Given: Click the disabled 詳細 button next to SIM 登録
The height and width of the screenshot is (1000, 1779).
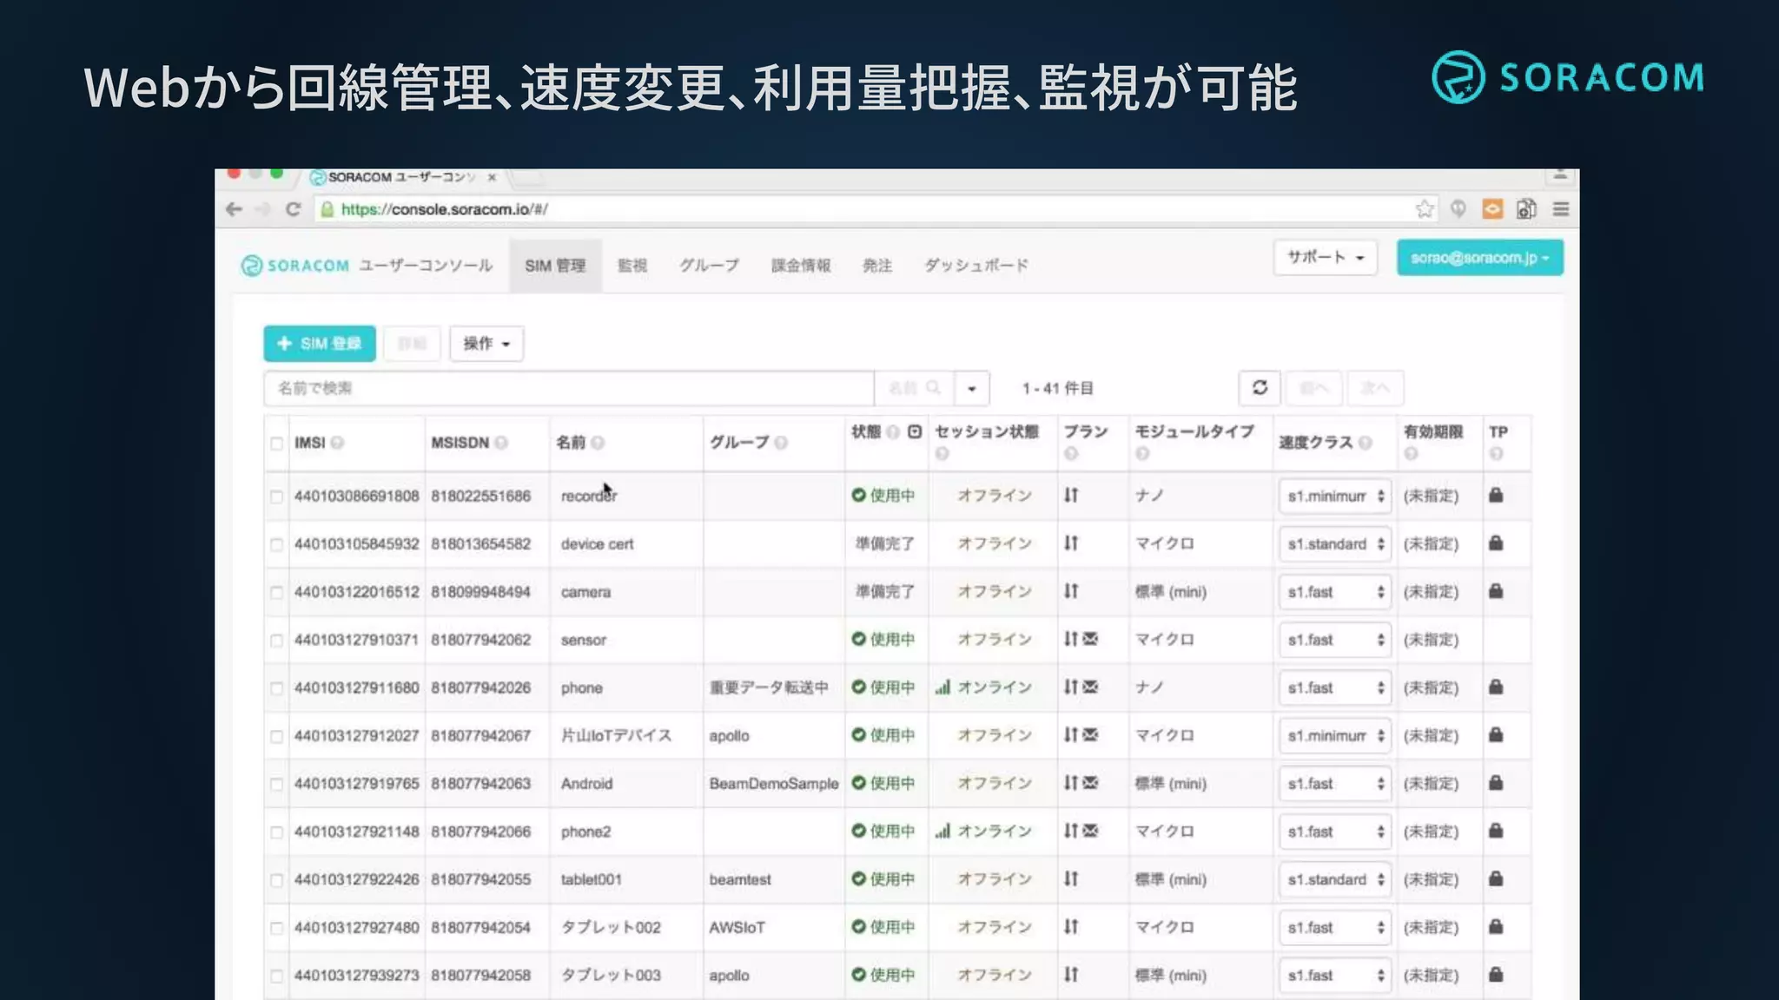Looking at the screenshot, I should pos(412,344).
